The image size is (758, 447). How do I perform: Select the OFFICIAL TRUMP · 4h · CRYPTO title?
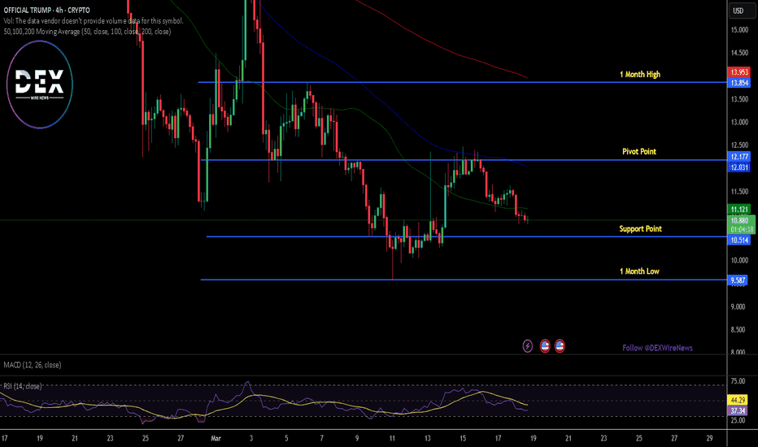pos(47,10)
